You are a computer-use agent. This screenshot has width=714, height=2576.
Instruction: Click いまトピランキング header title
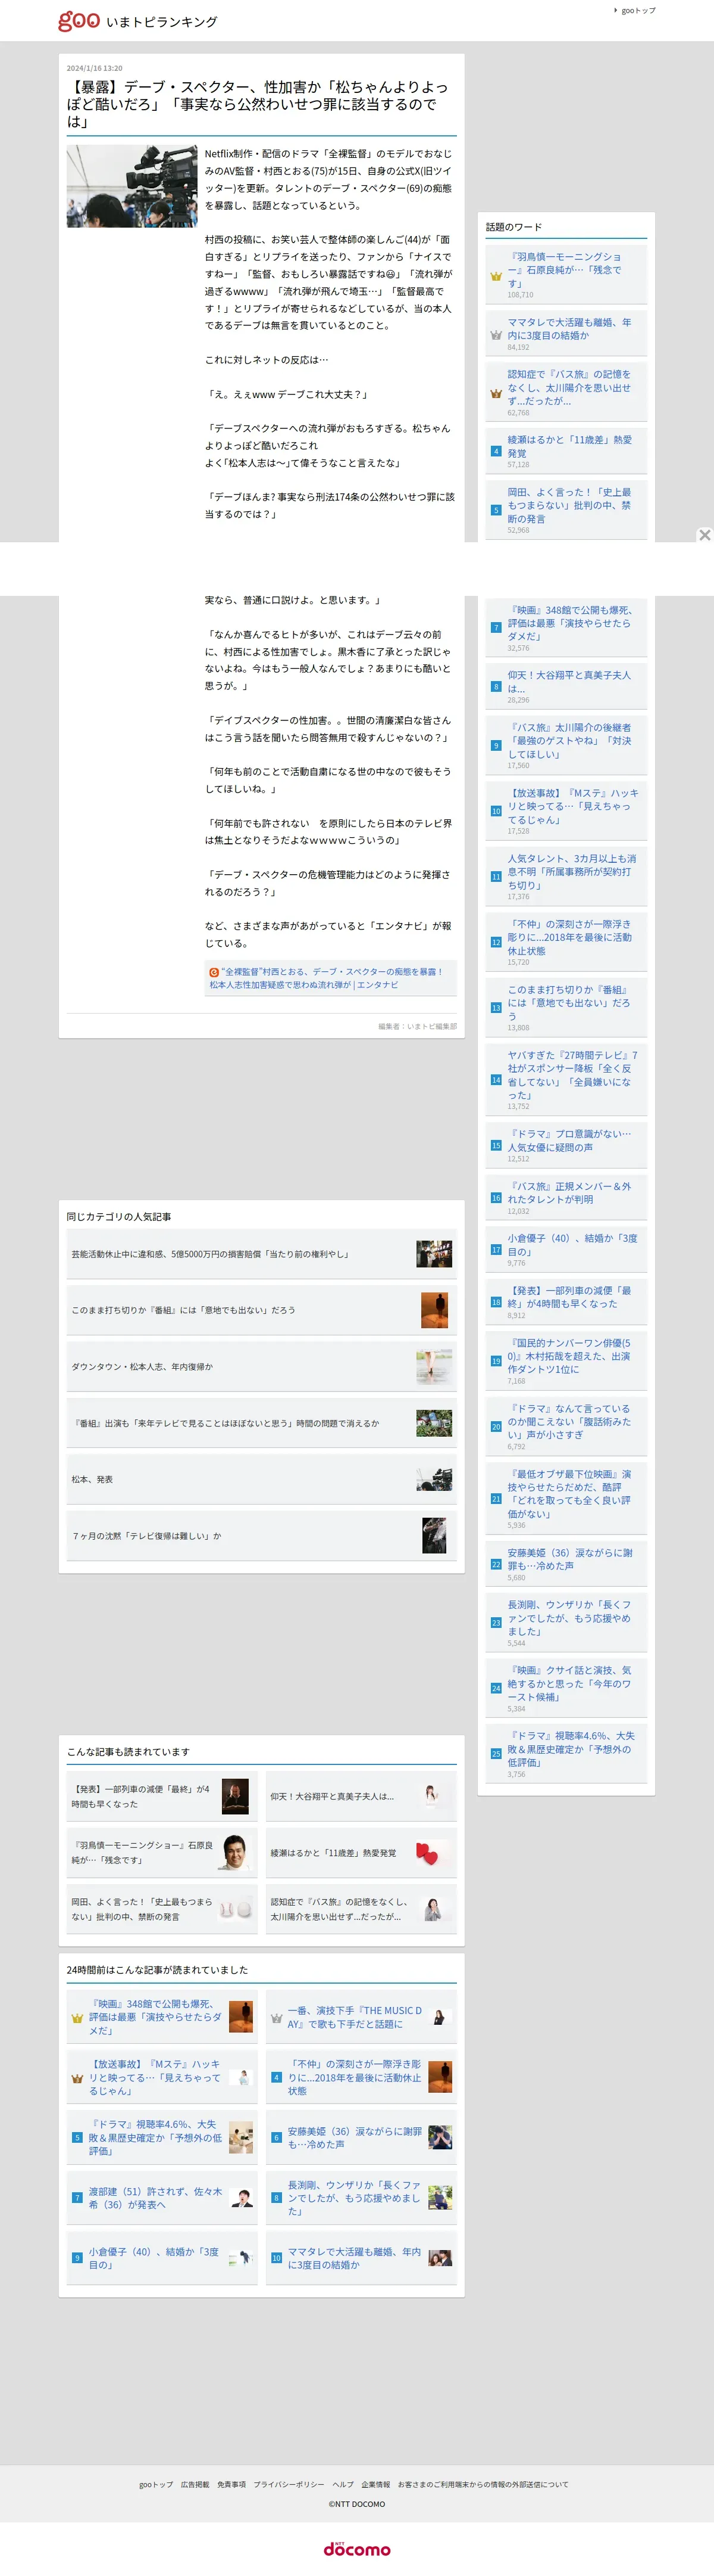pyautogui.click(x=161, y=22)
